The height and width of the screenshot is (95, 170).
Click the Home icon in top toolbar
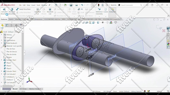click(x=56, y=5)
